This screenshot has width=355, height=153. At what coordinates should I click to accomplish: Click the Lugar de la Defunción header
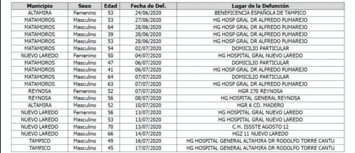coord(260,6)
